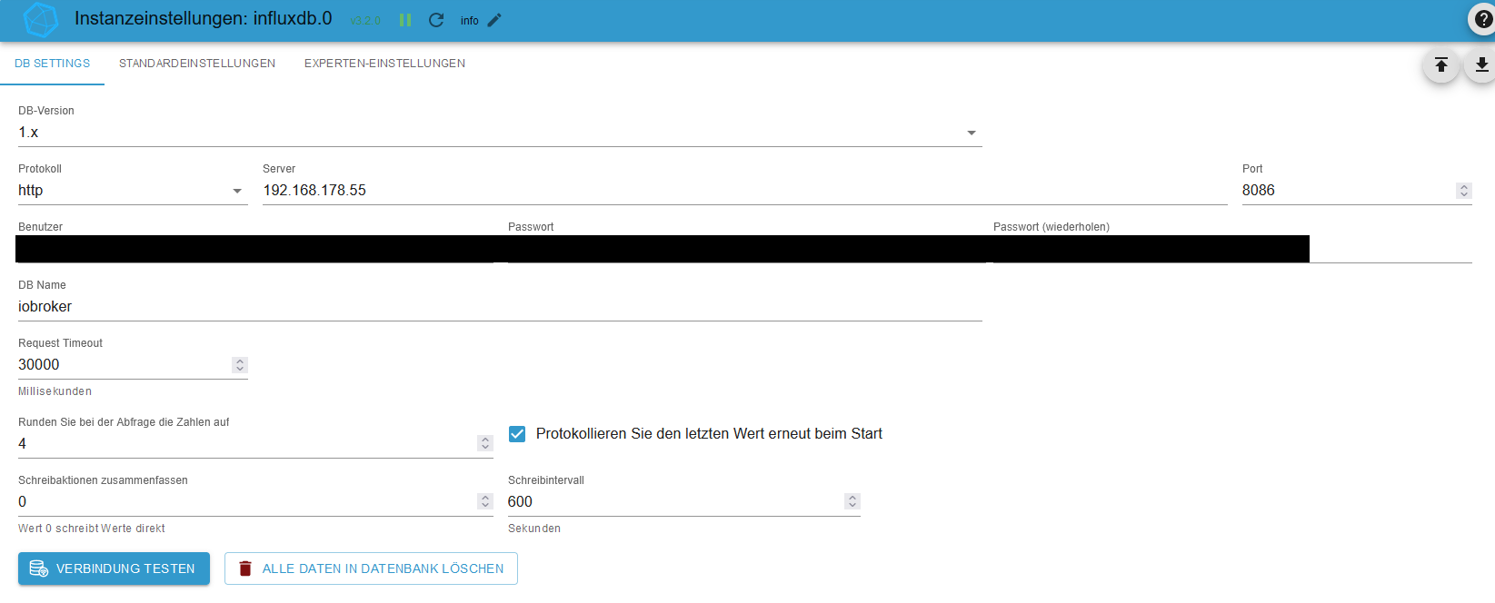Screen dimensions: 1495x603
Task: Adjust the Schreibaktionen zusammenfassen stepper
Action: pyautogui.click(x=485, y=501)
